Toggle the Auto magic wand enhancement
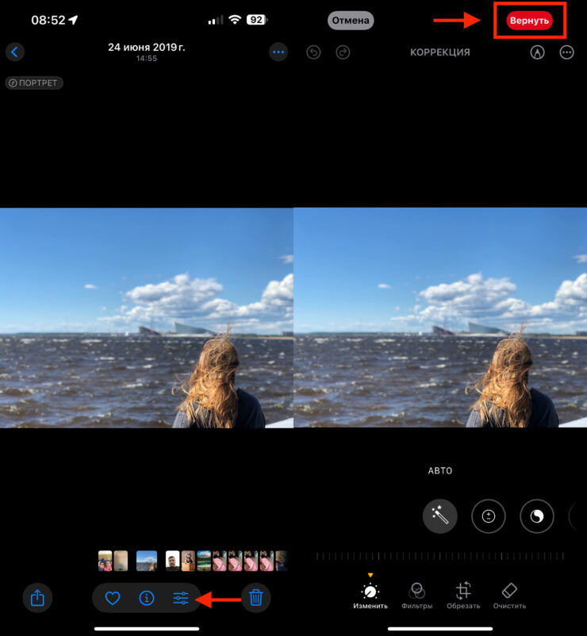587x636 pixels. click(440, 517)
